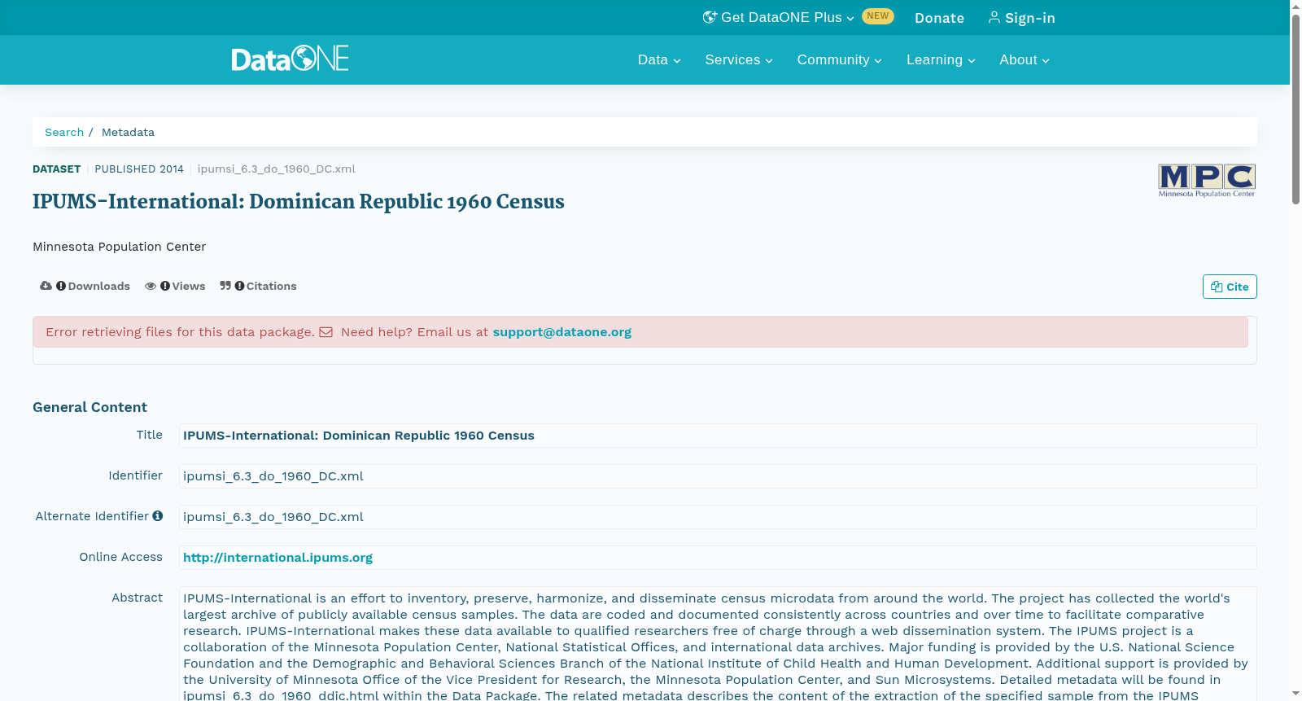The image size is (1302, 701).
Task: Click the DATASET label
Action: 56,169
